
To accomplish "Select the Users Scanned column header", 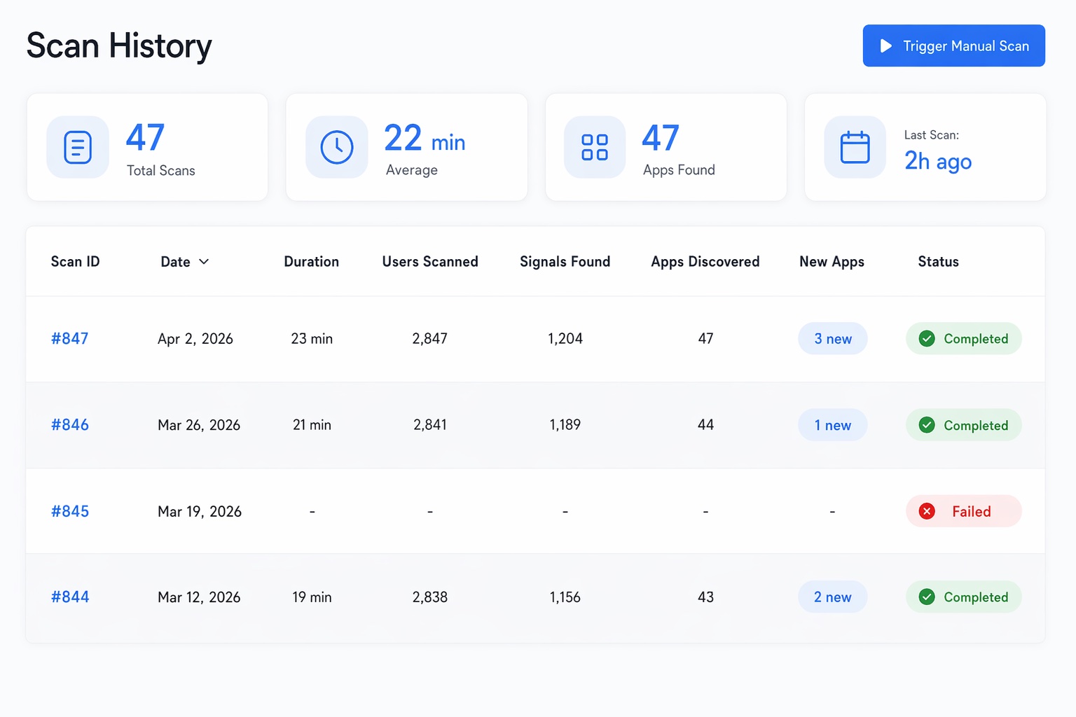I will coord(430,262).
